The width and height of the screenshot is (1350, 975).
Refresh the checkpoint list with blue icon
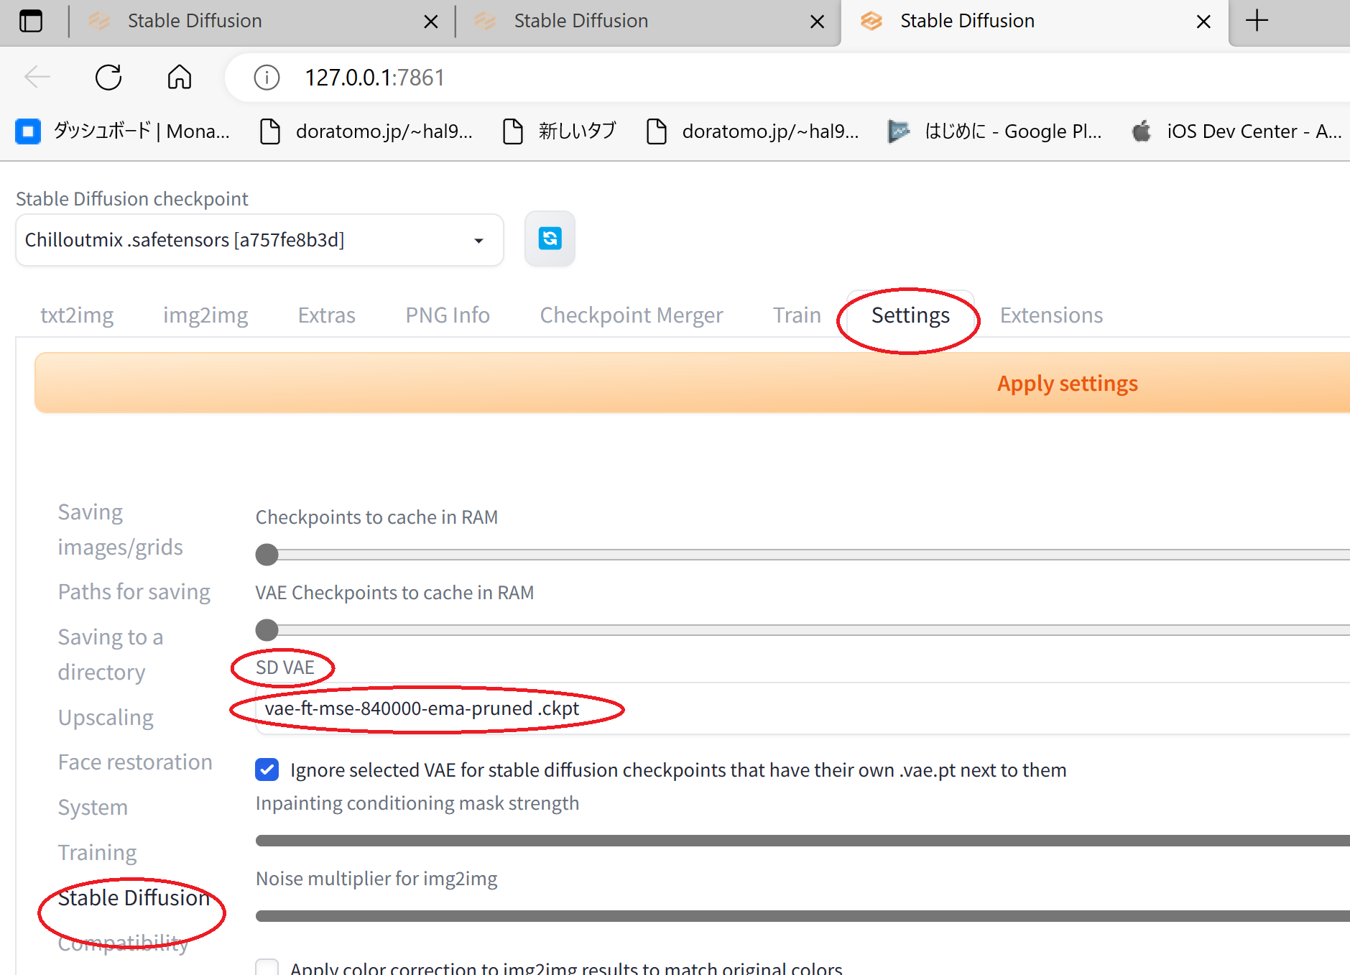click(x=550, y=239)
